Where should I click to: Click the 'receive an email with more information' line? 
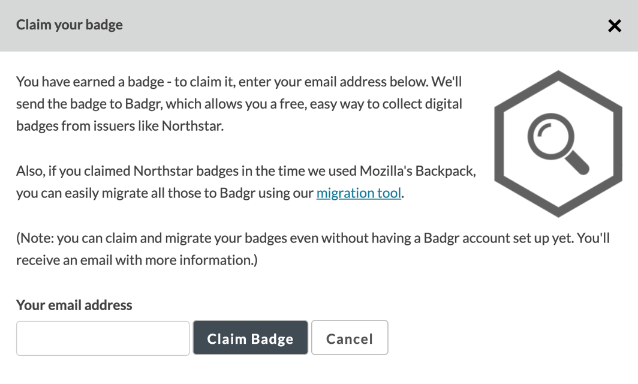pyautogui.click(x=137, y=260)
